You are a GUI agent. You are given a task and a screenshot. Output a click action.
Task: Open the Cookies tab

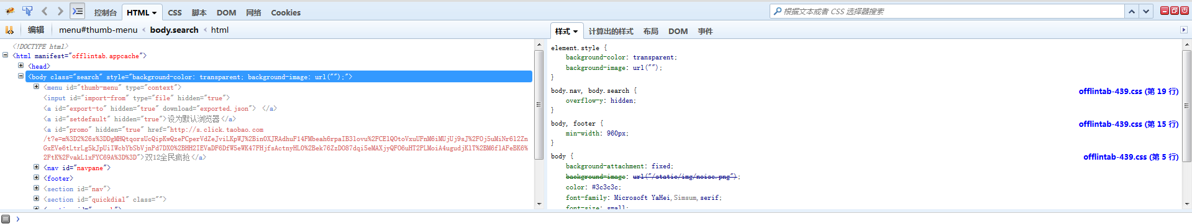click(286, 12)
